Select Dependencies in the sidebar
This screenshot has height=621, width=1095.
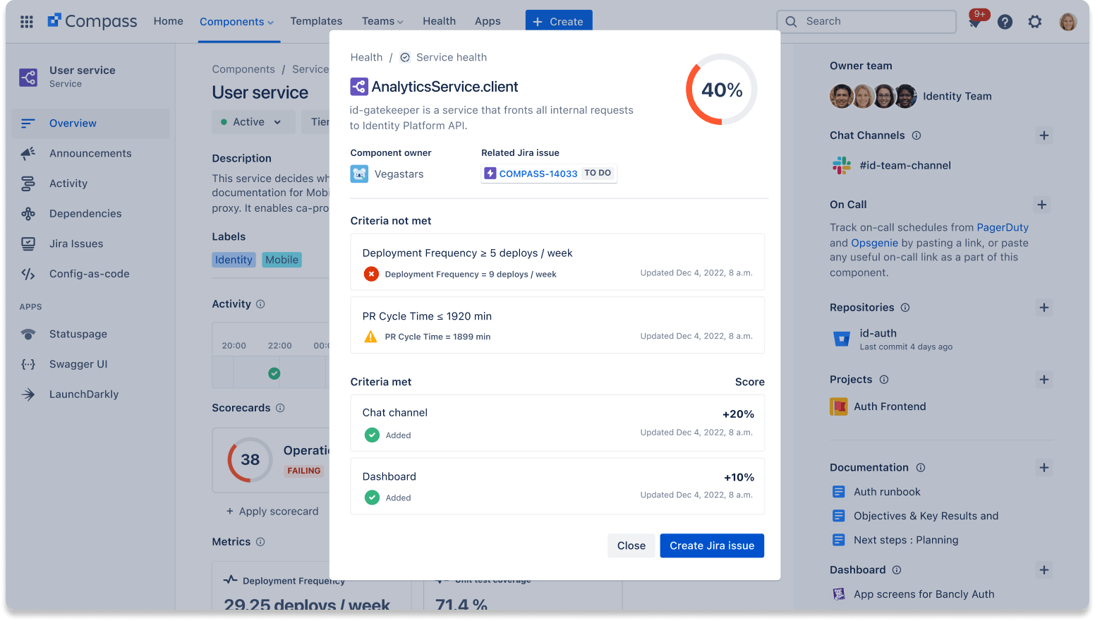(x=85, y=214)
